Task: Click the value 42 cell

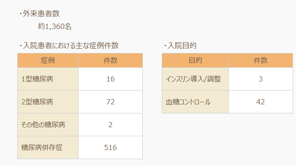Action: tap(261, 102)
